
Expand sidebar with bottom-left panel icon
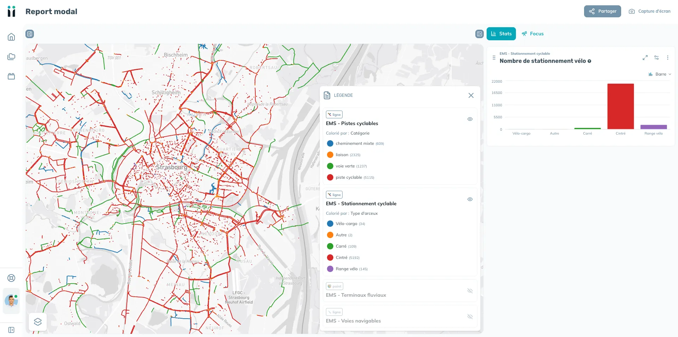tap(11, 330)
